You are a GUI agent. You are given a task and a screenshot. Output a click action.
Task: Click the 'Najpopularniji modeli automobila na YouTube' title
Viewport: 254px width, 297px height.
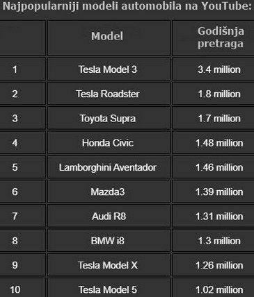[127, 6]
